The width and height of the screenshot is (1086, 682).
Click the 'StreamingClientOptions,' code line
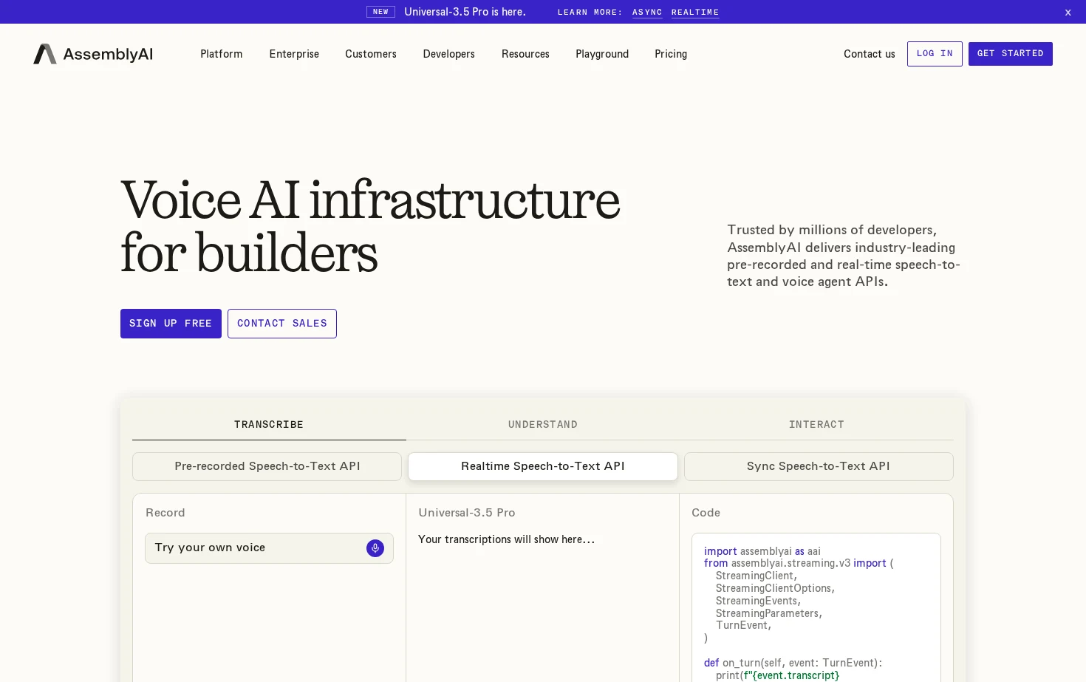[775, 588]
